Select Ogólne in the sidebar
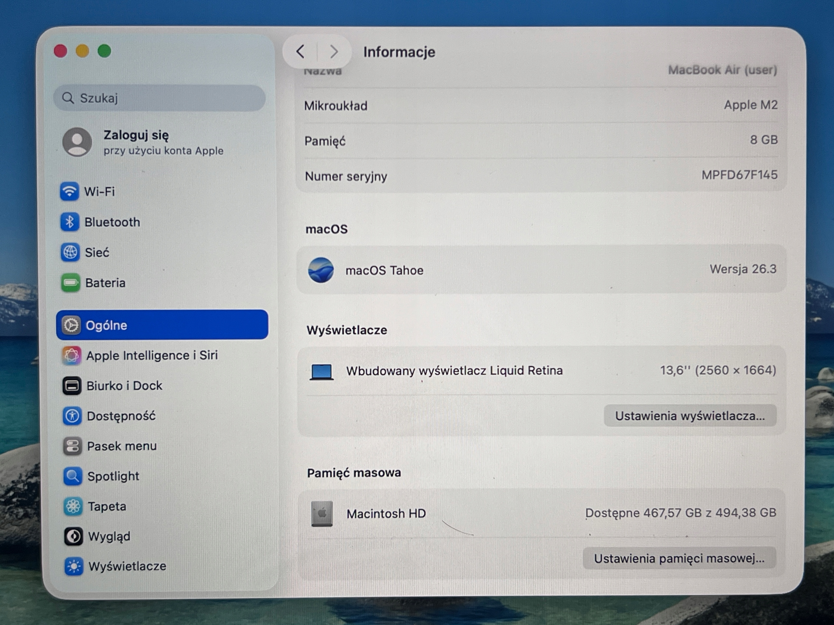Image resolution: width=834 pixels, height=625 pixels. pyautogui.click(x=162, y=325)
